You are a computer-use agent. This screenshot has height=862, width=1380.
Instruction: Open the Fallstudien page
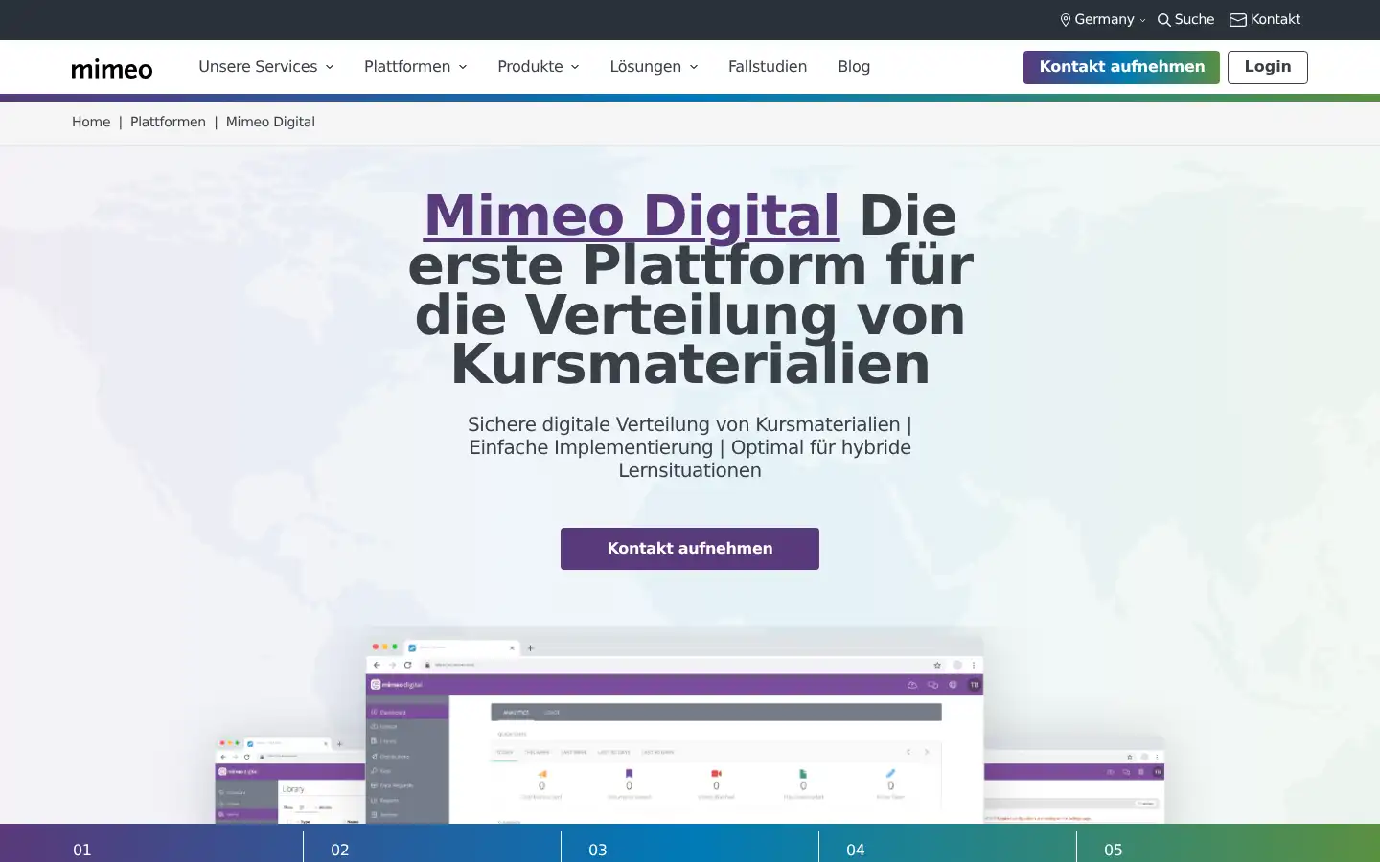[768, 67]
